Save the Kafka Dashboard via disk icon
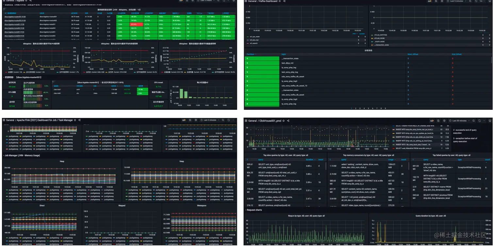The width and height of the screenshot is (494, 246). coord(436,1)
